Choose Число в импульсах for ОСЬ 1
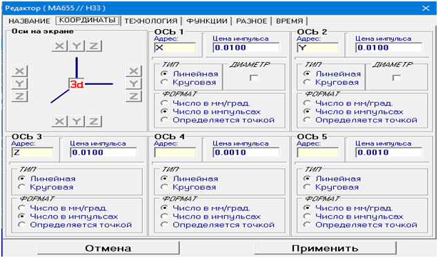 point(211,112)
